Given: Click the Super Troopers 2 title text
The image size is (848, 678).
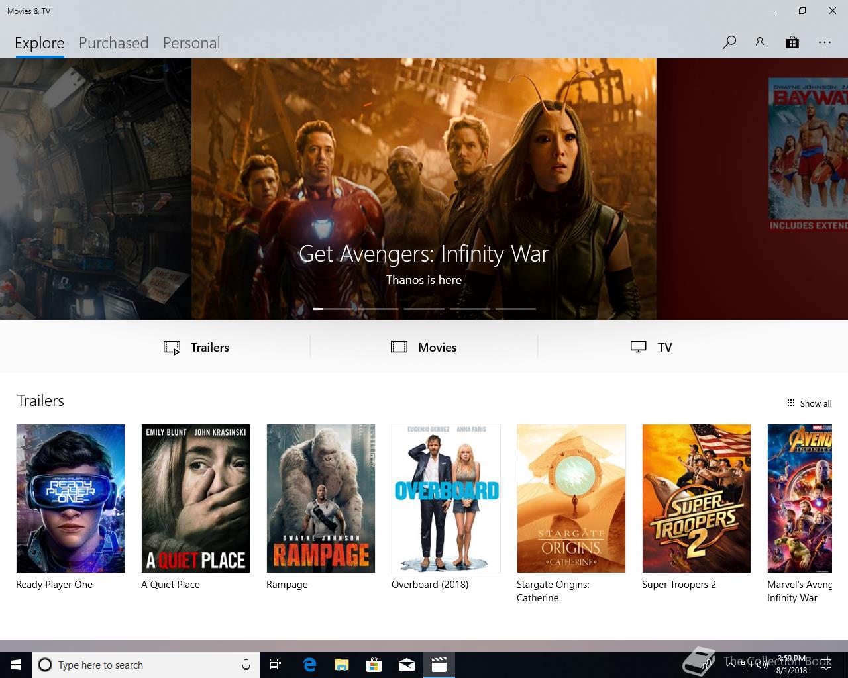Looking at the screenshot, I should point(679,585).
